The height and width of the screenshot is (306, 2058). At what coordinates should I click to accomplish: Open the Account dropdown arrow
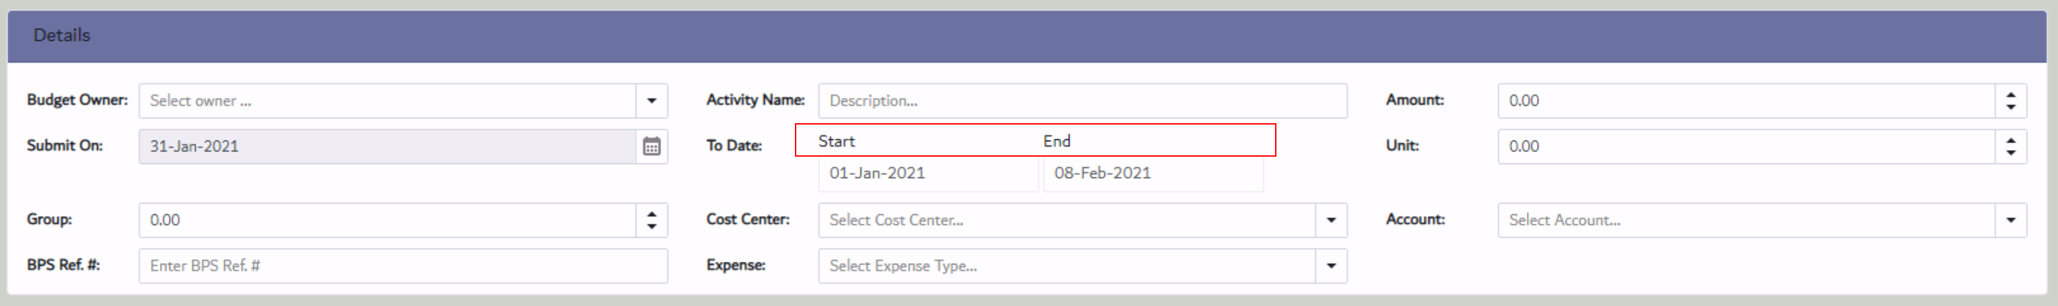pos(2010,220)
